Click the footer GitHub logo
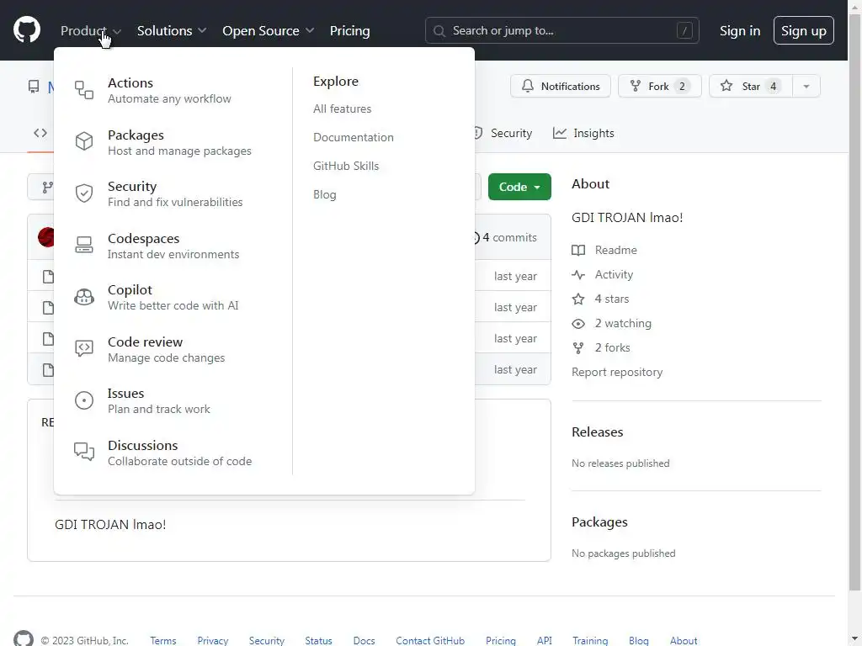 tap(23, 639)
